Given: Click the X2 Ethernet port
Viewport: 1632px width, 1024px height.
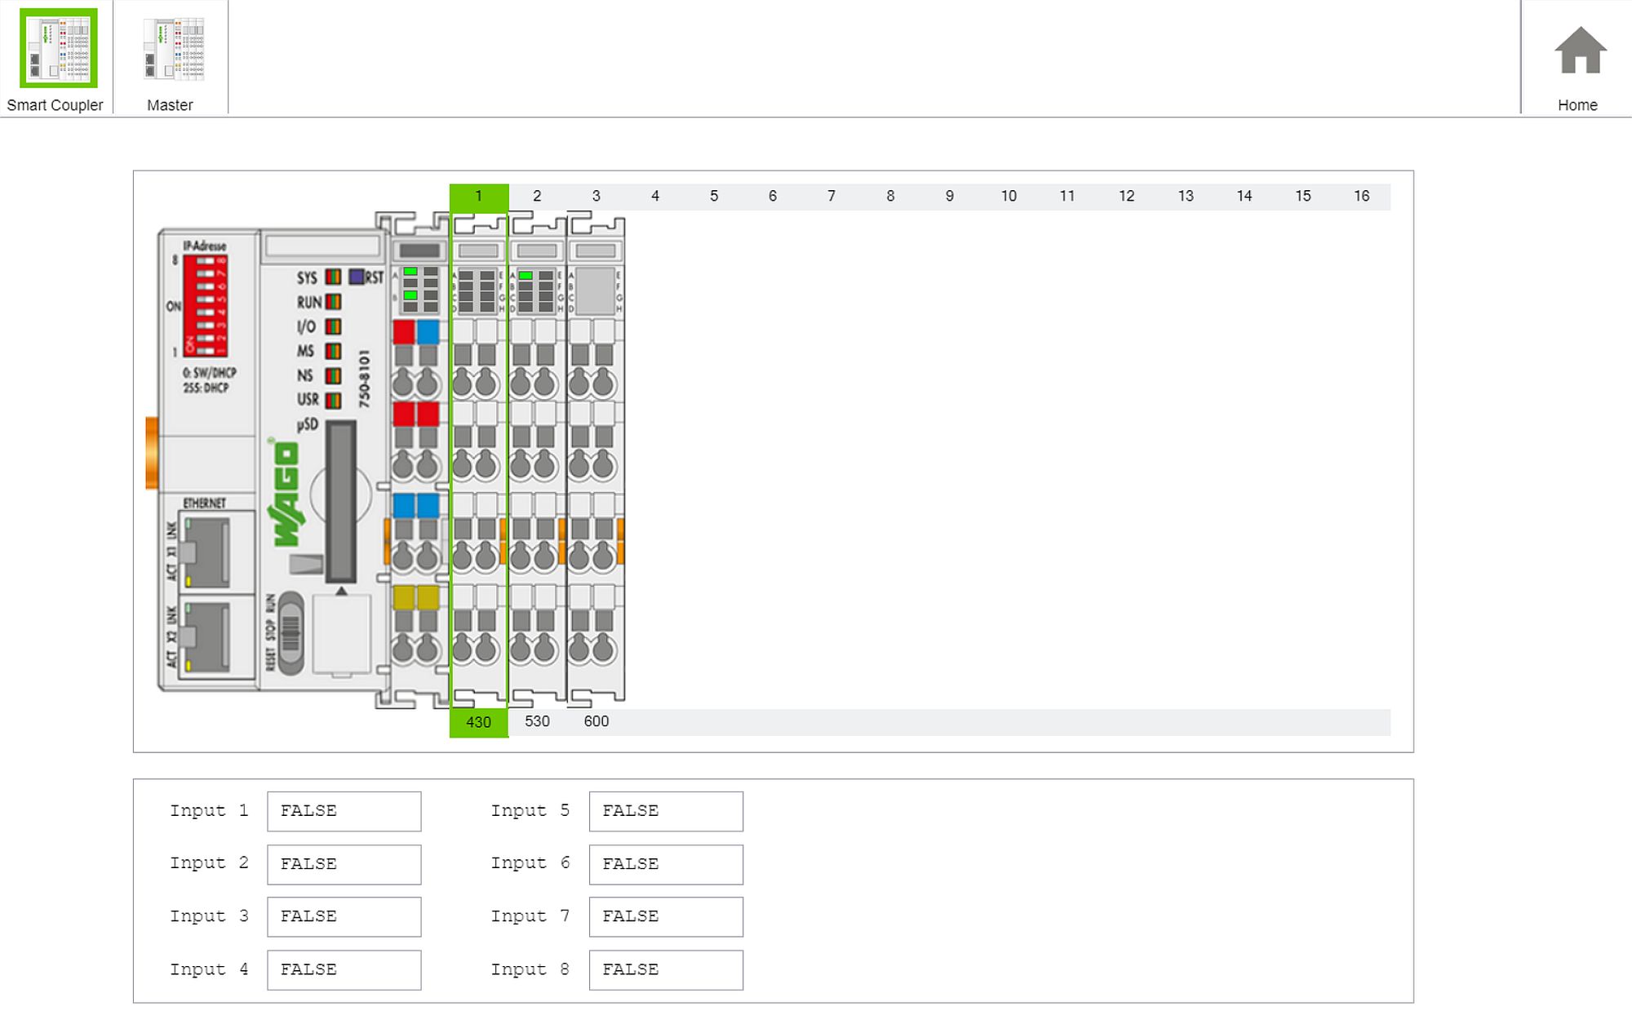Looking at the screenshot, I should 205,638.
